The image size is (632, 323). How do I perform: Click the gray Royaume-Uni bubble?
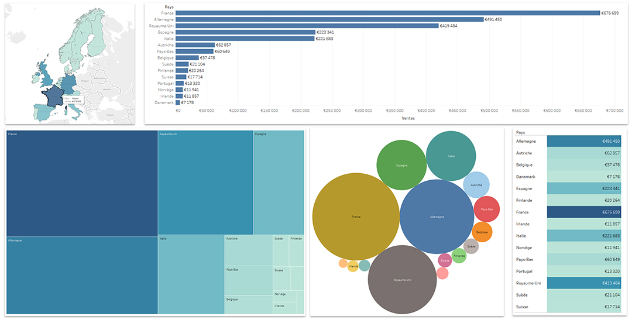402,280
